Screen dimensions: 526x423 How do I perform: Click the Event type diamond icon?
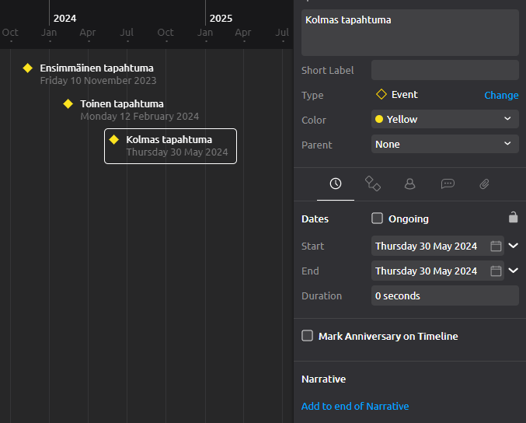(x=381, y=94)
